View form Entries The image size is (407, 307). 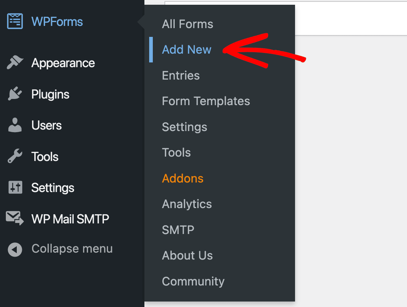pos(181,76)
